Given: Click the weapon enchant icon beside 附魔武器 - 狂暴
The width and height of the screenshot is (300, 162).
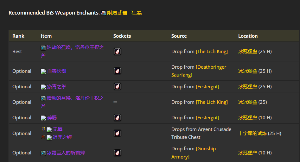Looking at the screenshot, I should (104, 13).
